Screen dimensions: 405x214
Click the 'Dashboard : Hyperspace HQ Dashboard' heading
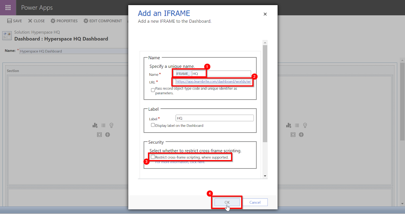pyautogui.click(x=61, y=39)
